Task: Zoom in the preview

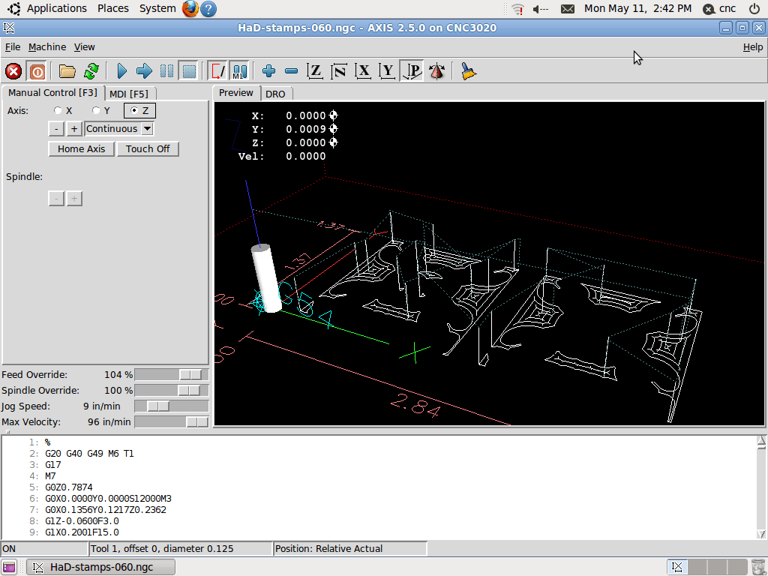Action: 269,71
